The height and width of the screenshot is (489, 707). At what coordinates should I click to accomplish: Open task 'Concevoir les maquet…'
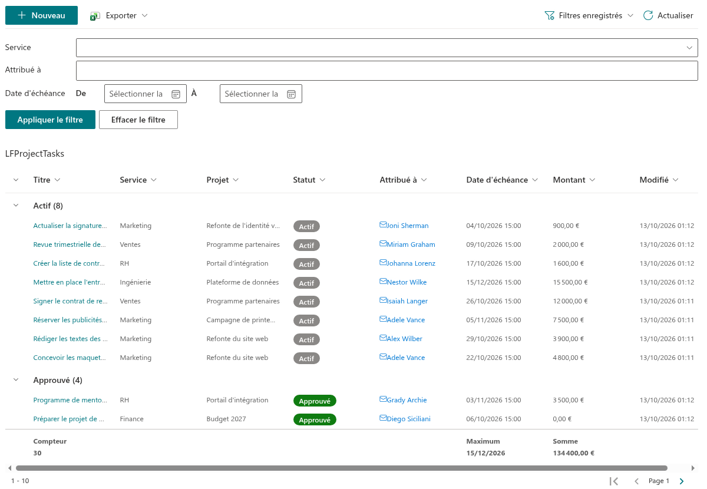tap(69, 358)
